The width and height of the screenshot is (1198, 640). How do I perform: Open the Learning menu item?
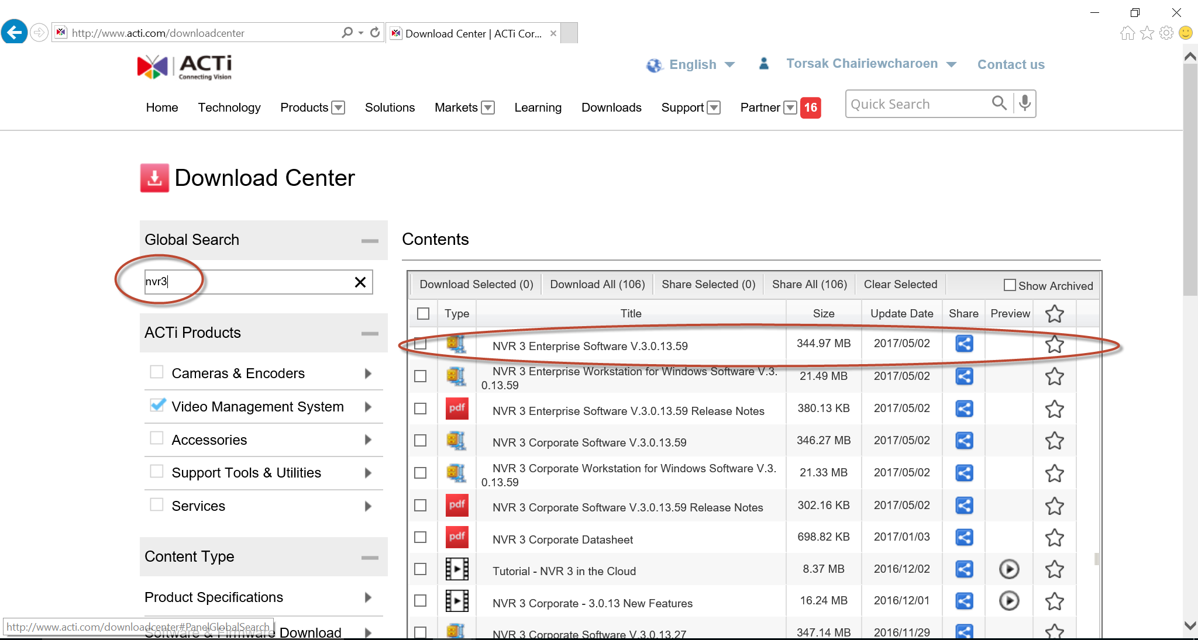tap(538, 108)
